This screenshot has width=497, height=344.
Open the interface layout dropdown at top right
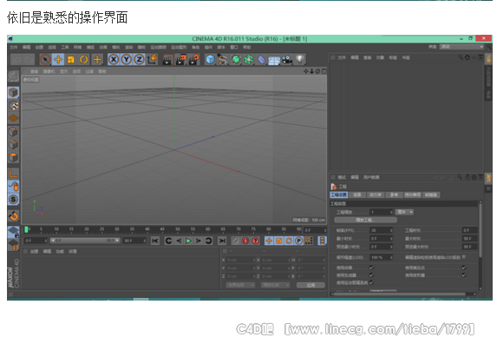(x=461, y=47)
